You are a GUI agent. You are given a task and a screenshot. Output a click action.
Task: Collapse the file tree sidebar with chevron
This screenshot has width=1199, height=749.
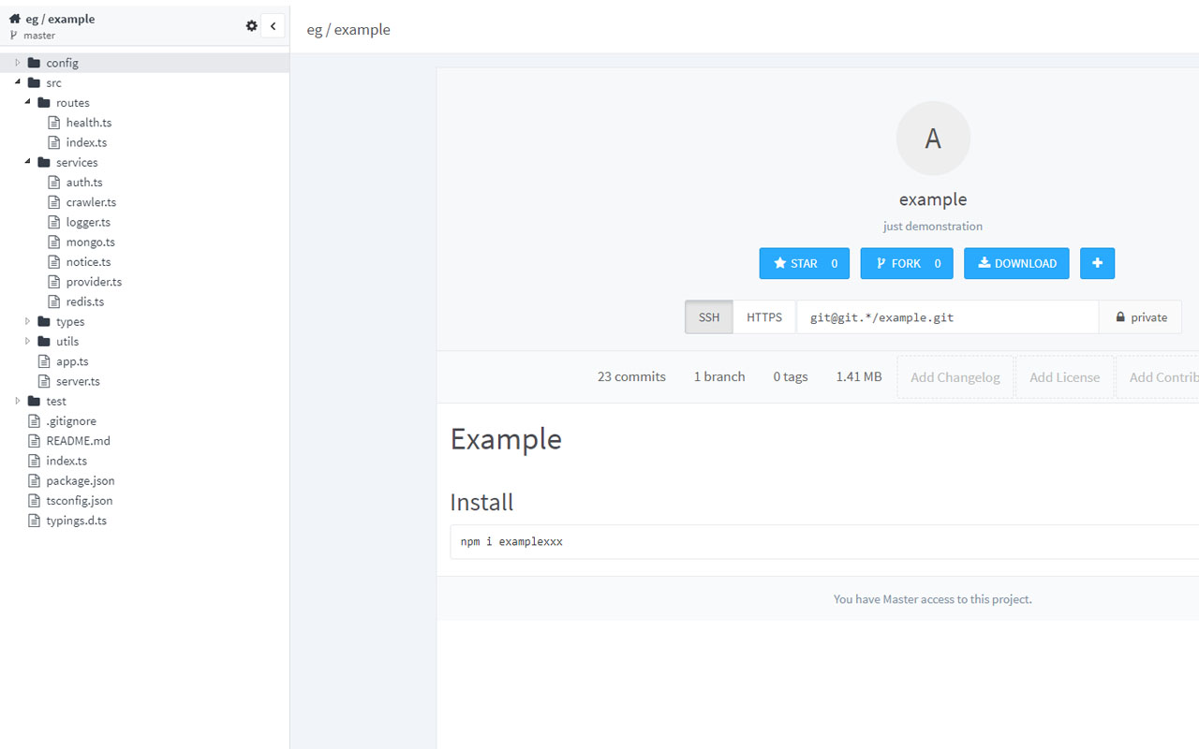[x=273, y=26]
